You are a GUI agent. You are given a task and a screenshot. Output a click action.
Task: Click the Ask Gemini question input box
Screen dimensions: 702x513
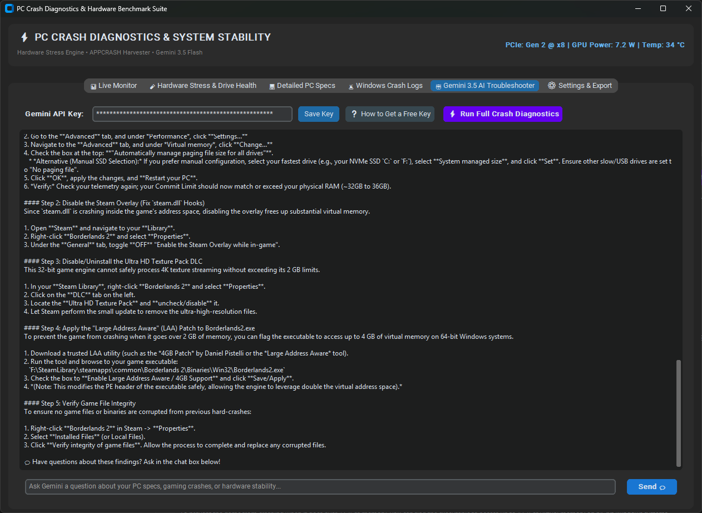(320, 487)
